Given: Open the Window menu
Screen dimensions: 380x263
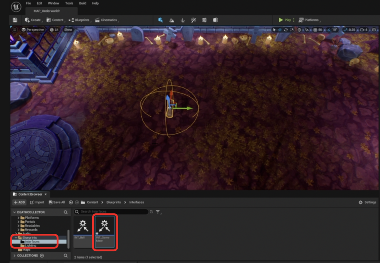Looking at the screenshot, I should coord(54,3).
